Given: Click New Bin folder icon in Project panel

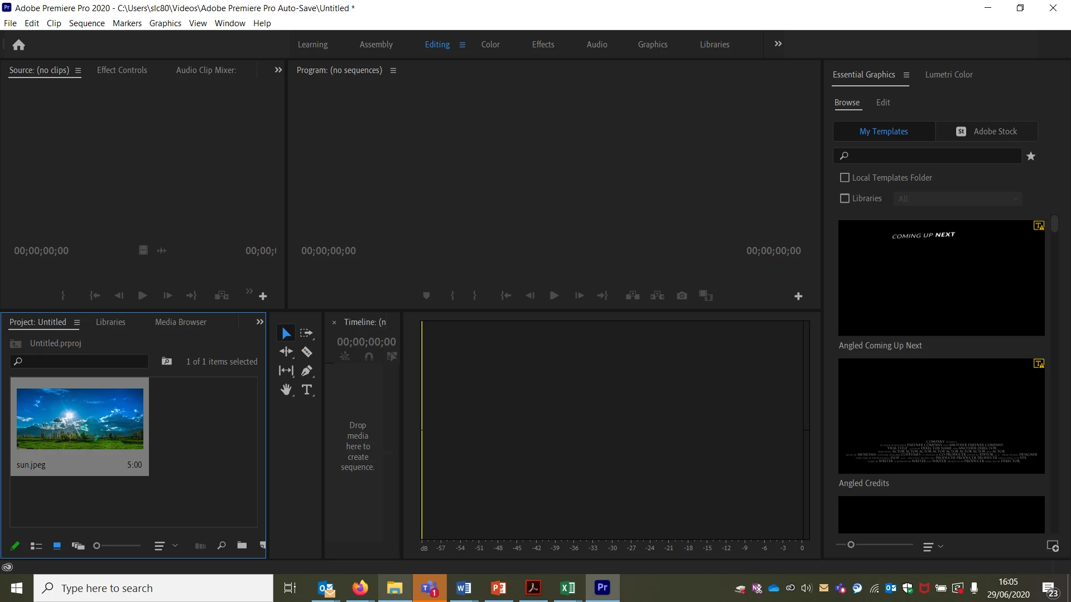Looking at the screenshot, I should (242, 546).
